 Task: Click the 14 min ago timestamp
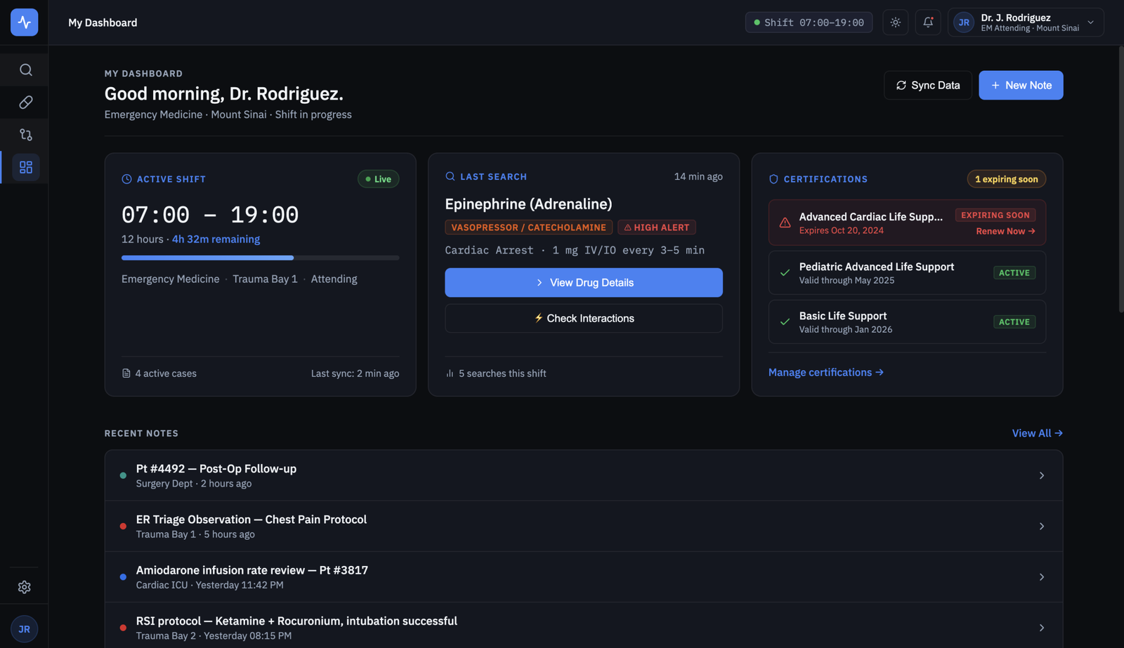(x=698, y=176)
